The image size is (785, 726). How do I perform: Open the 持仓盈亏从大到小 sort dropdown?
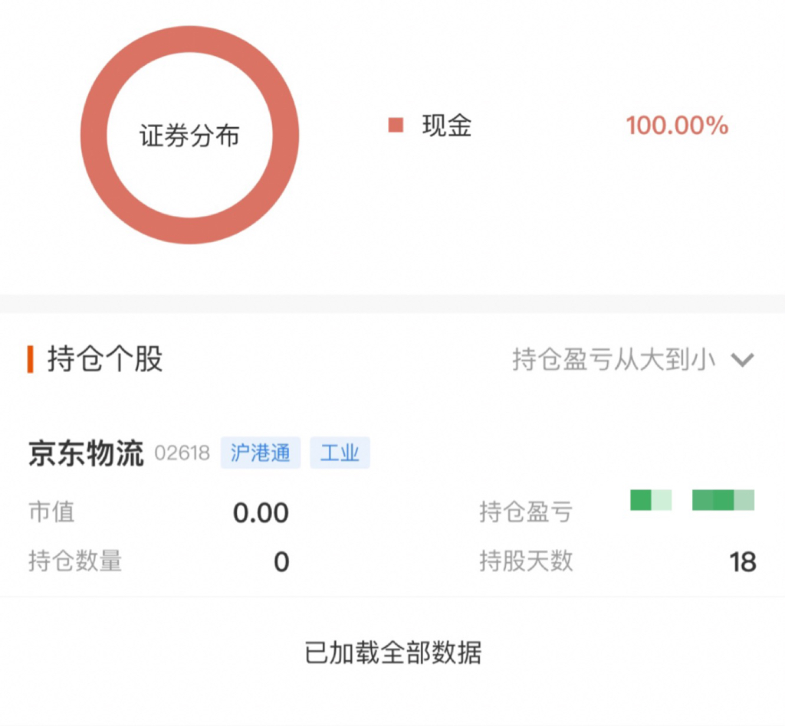click(x=613, y=359)
